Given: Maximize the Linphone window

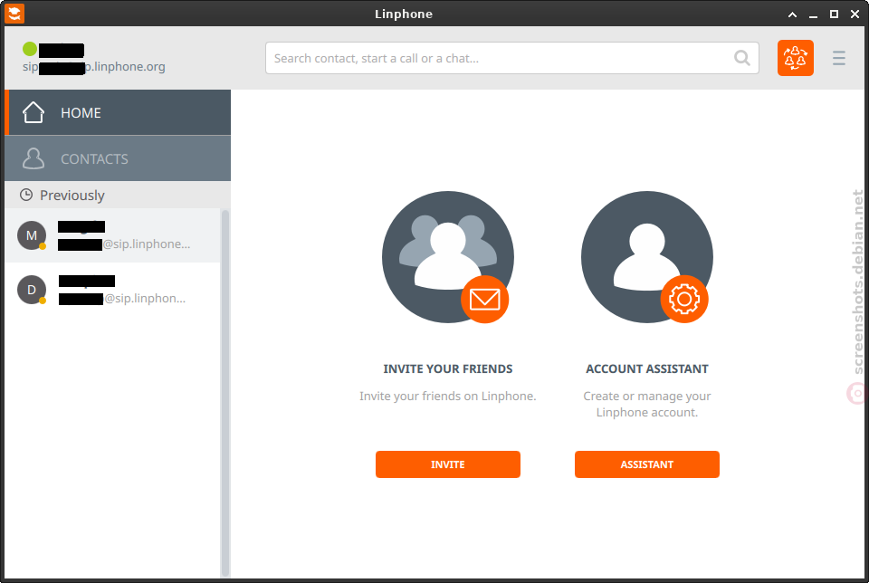Looking at the screenshot, I should [x=834, y=14].
